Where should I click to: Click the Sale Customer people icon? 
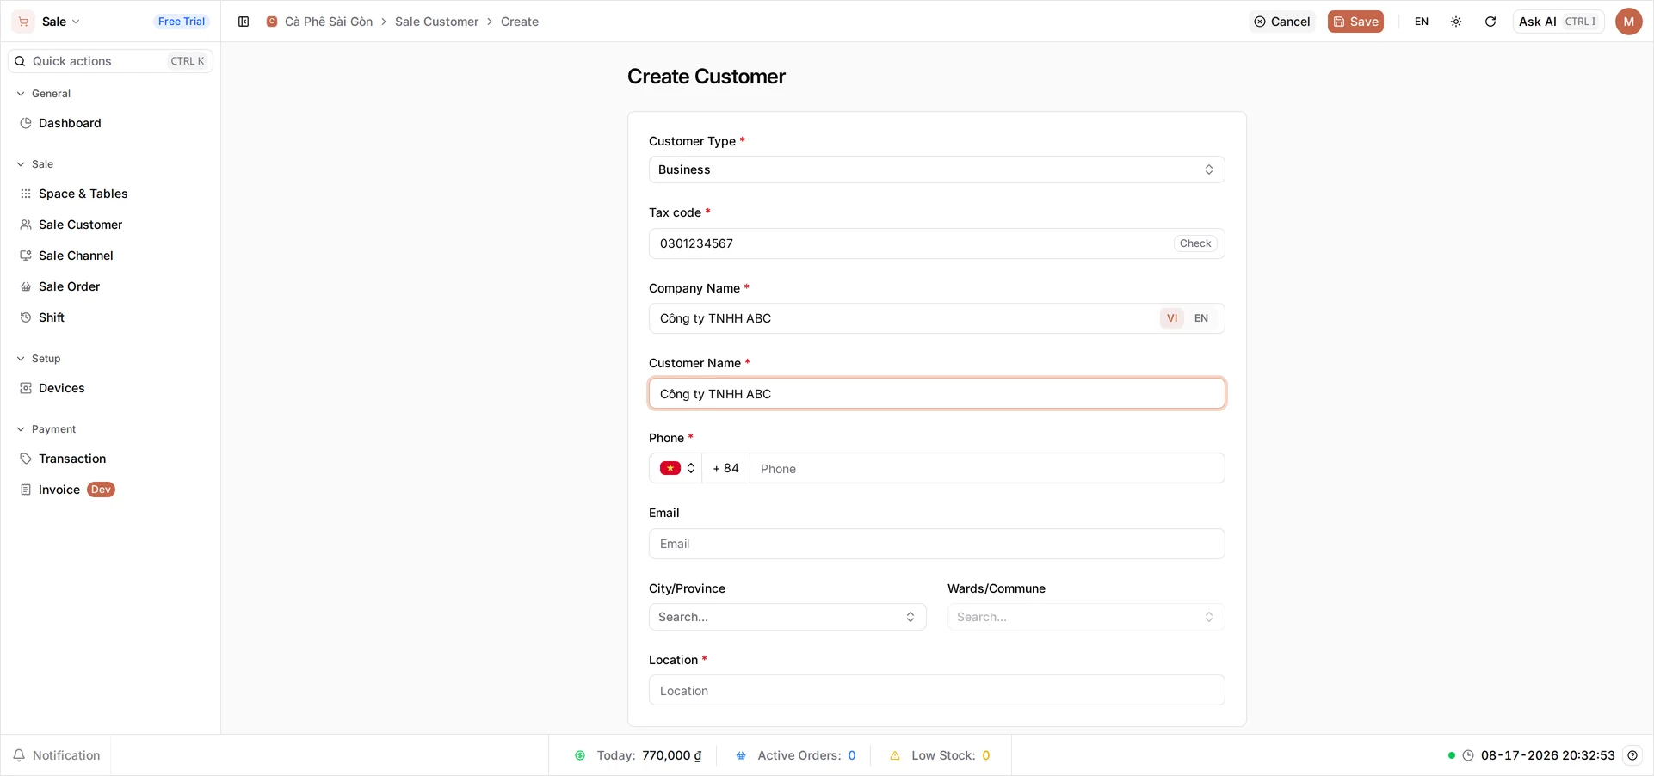pos(26,225)
